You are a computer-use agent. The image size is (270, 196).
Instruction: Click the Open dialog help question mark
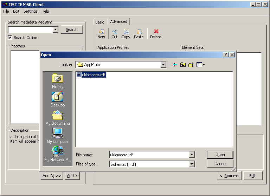point(226,55)
